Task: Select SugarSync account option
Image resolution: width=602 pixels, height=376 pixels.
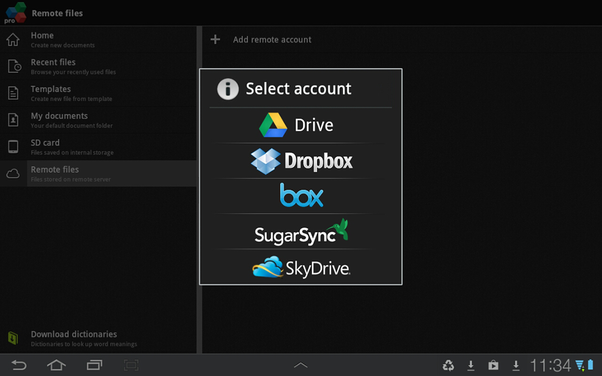Action: tap(300, 232)
